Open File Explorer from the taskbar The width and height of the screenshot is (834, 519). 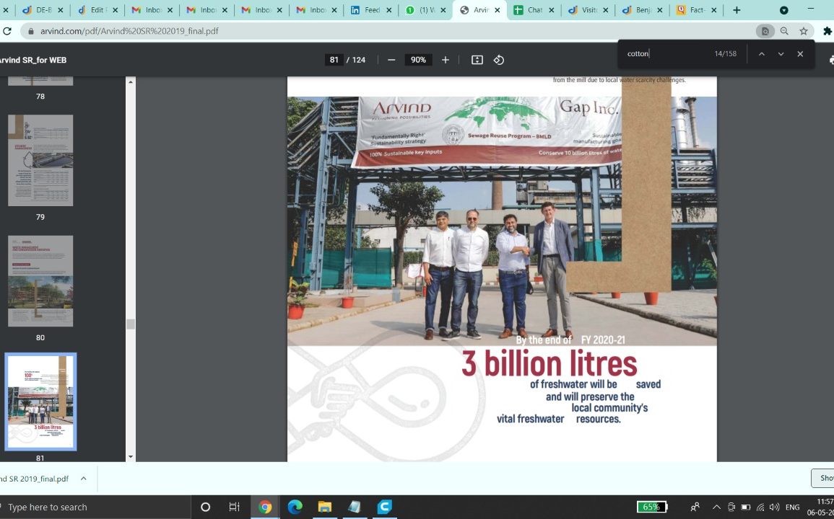tap(324, 507)
